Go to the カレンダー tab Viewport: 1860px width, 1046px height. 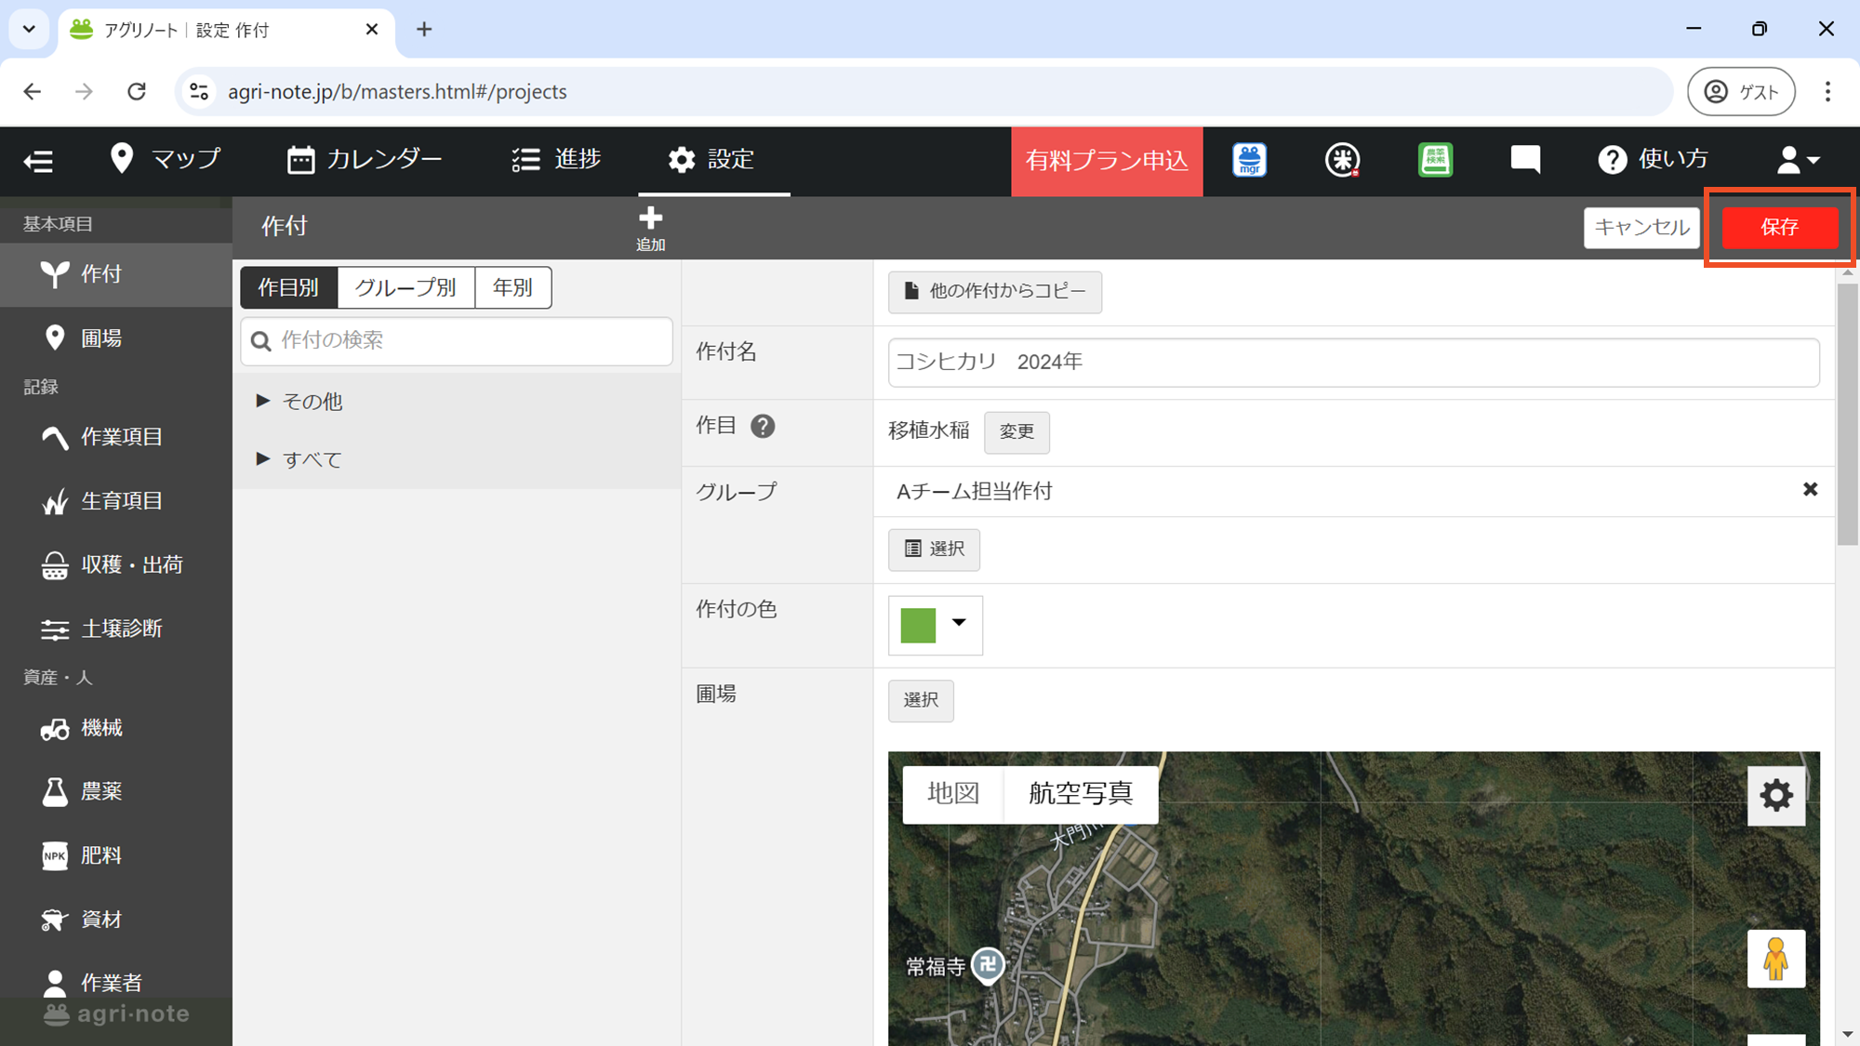coord(365,160)
